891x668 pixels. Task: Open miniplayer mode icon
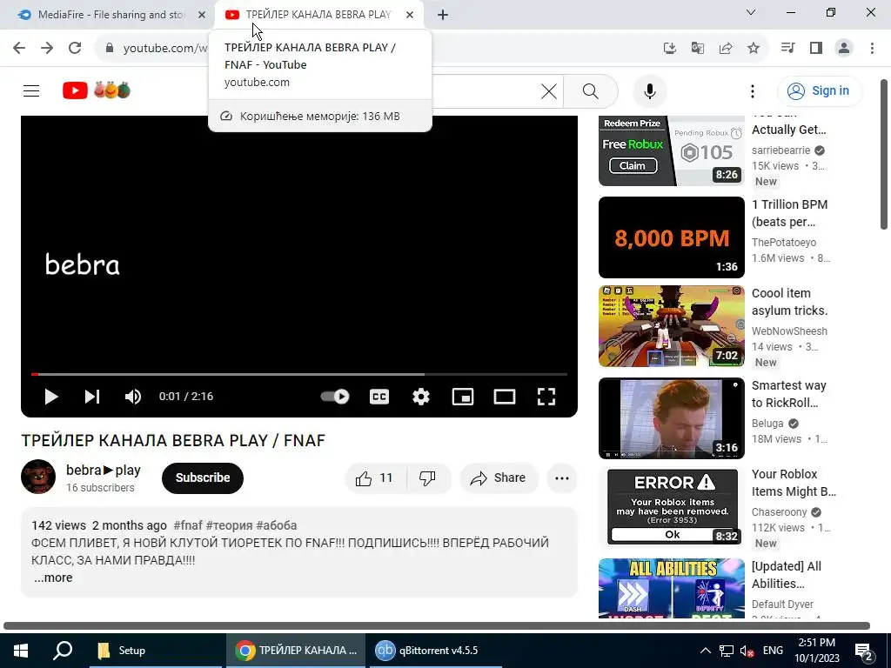click(463, 397)
